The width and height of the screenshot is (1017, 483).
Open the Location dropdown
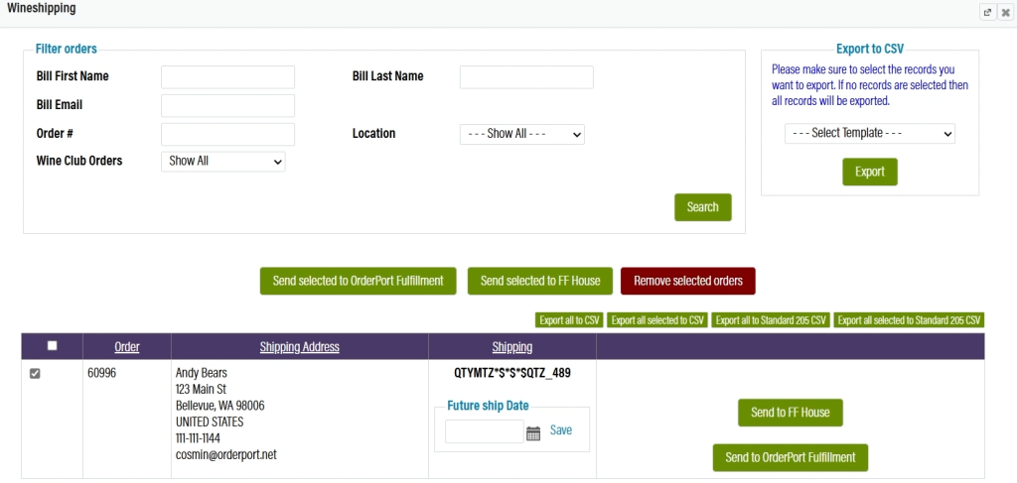[521, 133]
